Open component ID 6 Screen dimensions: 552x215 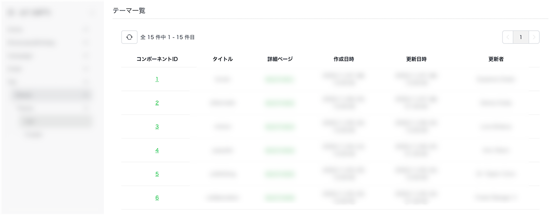click(x=157, y=198)
